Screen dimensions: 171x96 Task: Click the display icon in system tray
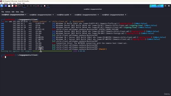[165, 6]
